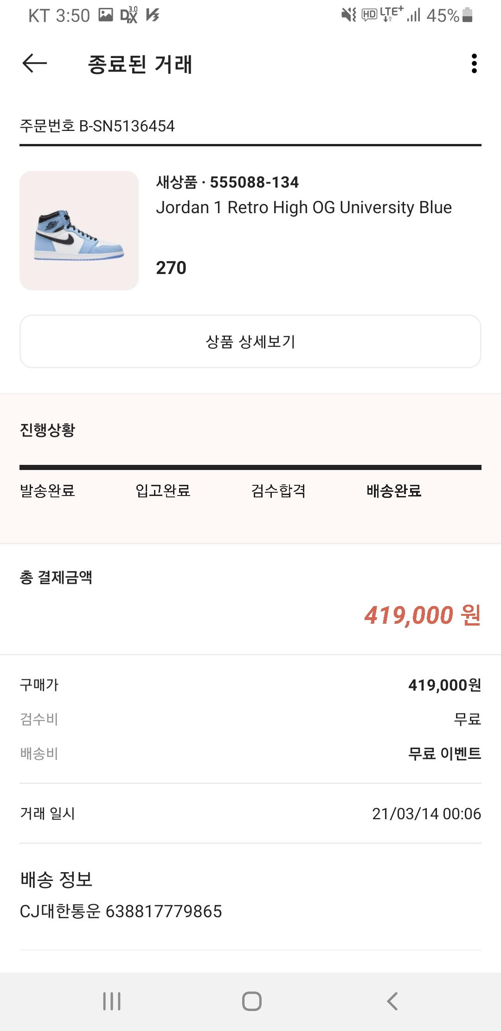Tap the battery icon in status bar
The image size is (501, 1031).
(468, 15)
